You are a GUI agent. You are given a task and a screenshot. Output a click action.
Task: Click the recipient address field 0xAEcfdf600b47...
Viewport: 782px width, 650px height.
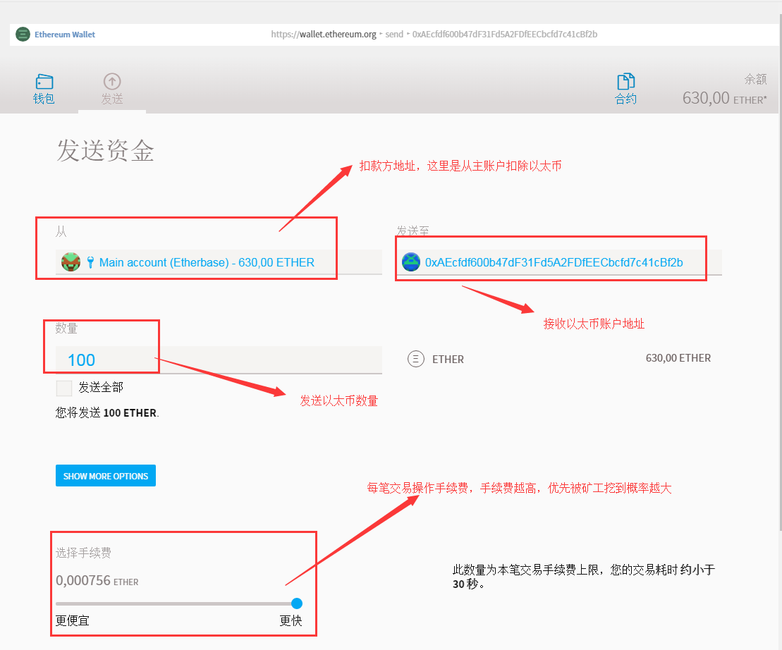click(559, 262)
